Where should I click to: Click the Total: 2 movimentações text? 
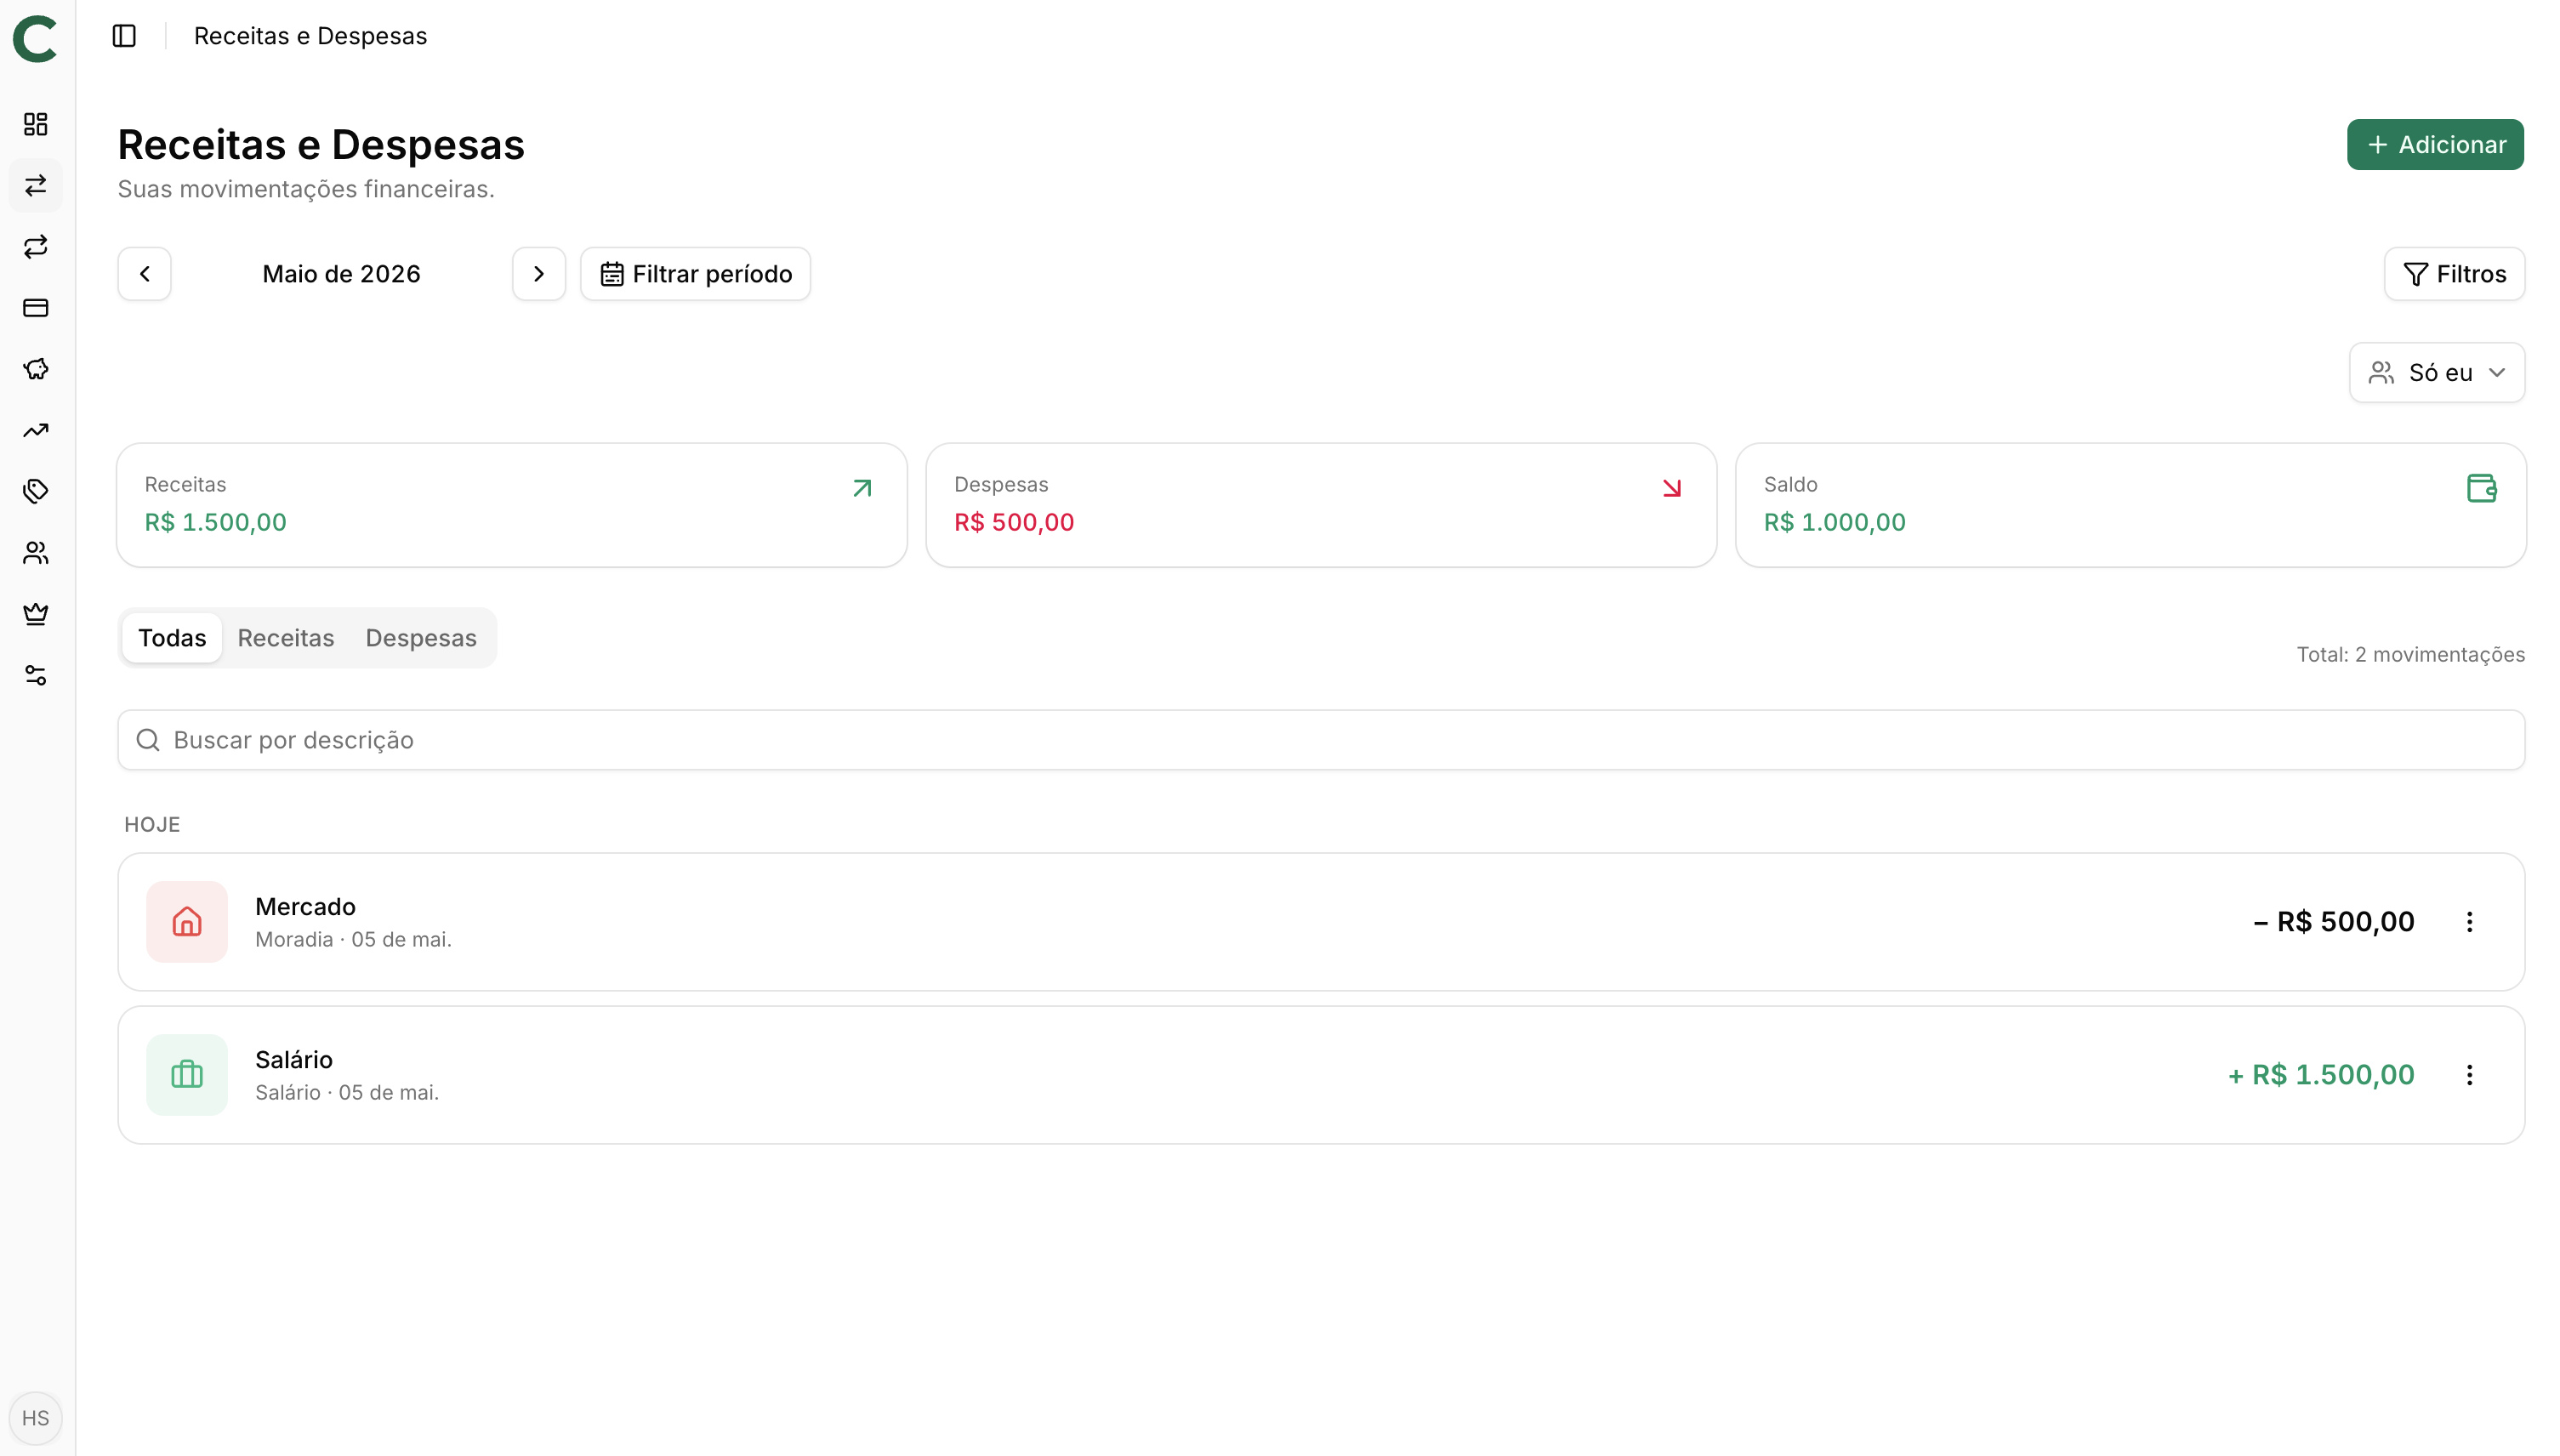(2411, 654)
